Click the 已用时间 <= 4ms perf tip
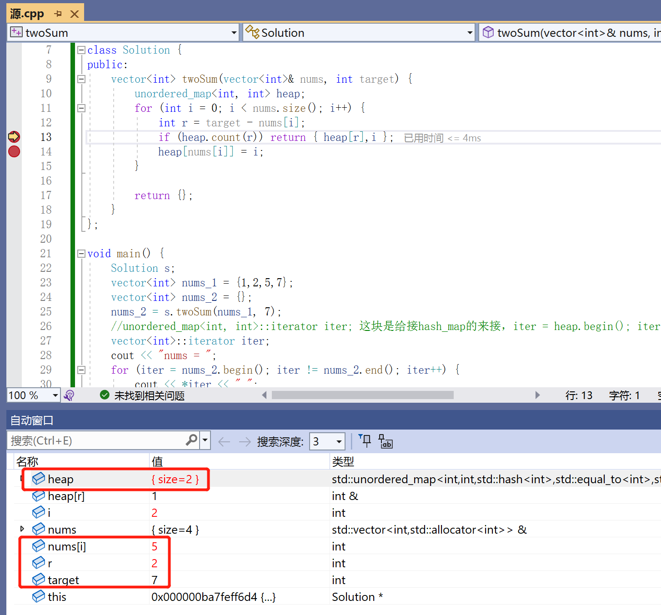The image size is (661, 615). [442, 138]
